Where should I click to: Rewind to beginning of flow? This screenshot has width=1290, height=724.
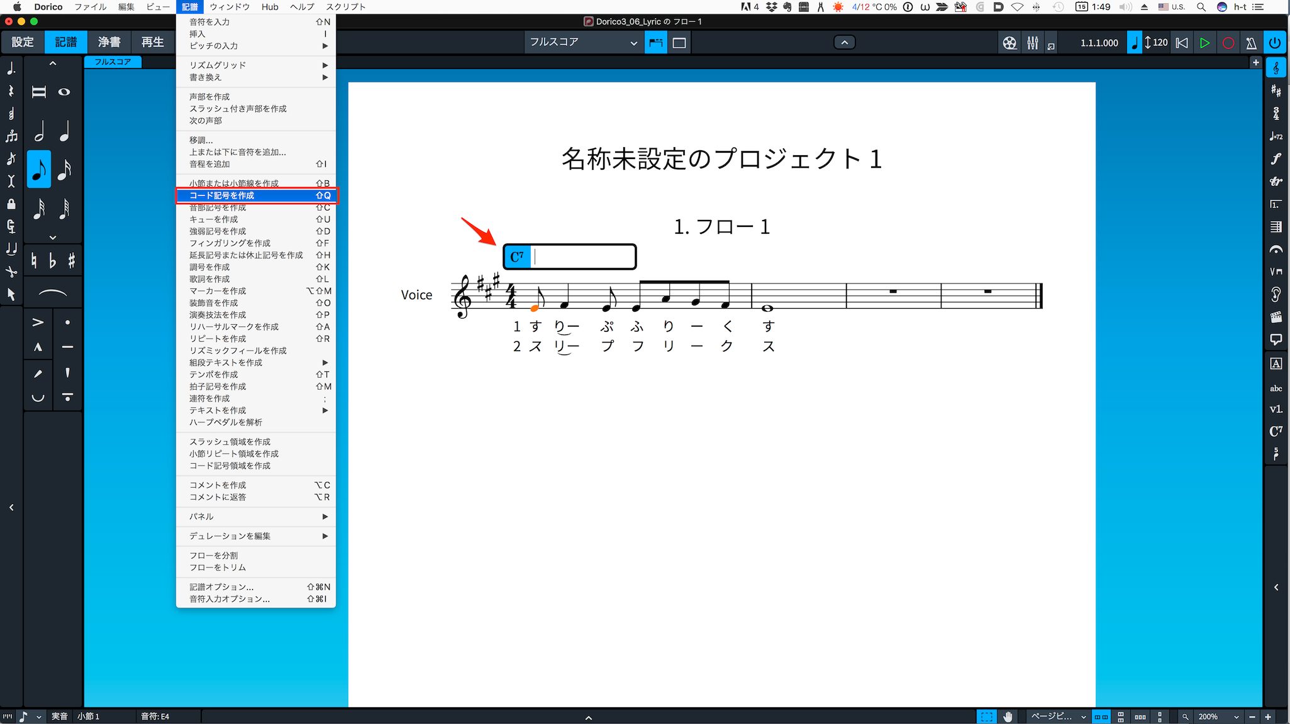point(1181,43)
